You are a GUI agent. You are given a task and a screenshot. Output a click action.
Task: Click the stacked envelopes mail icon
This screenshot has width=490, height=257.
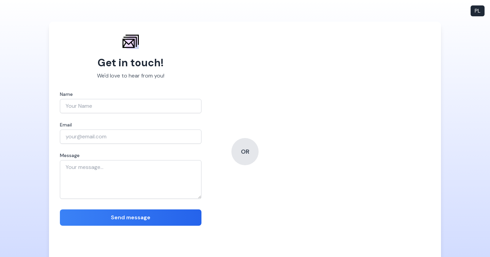pos(131,41)
